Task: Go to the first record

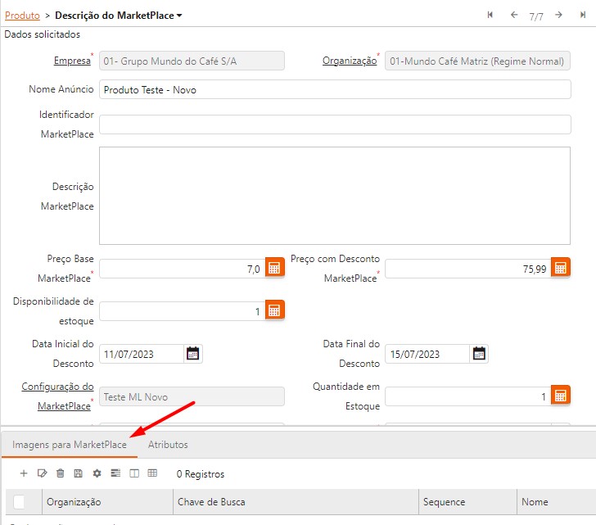Action: tap(490, 15)
